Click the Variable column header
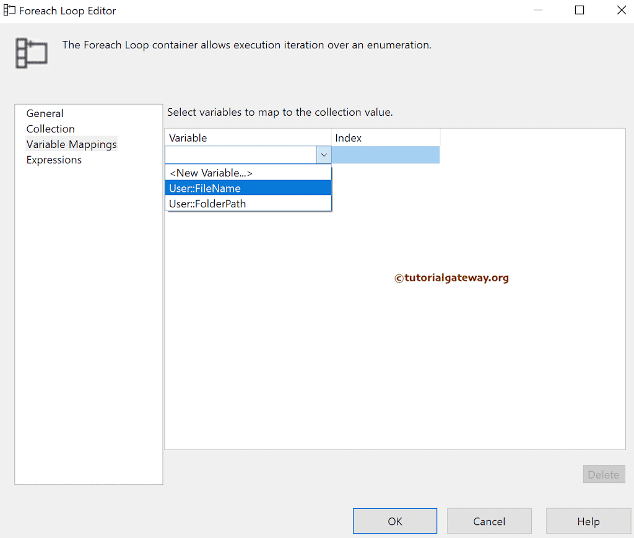Screen dimensions: 634x538 point(248,138)
